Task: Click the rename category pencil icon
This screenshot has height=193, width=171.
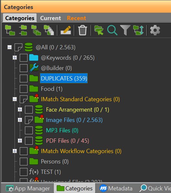Action: [66, 30]
